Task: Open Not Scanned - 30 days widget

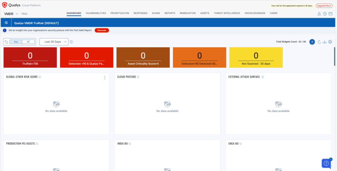Action: point(256,58)
